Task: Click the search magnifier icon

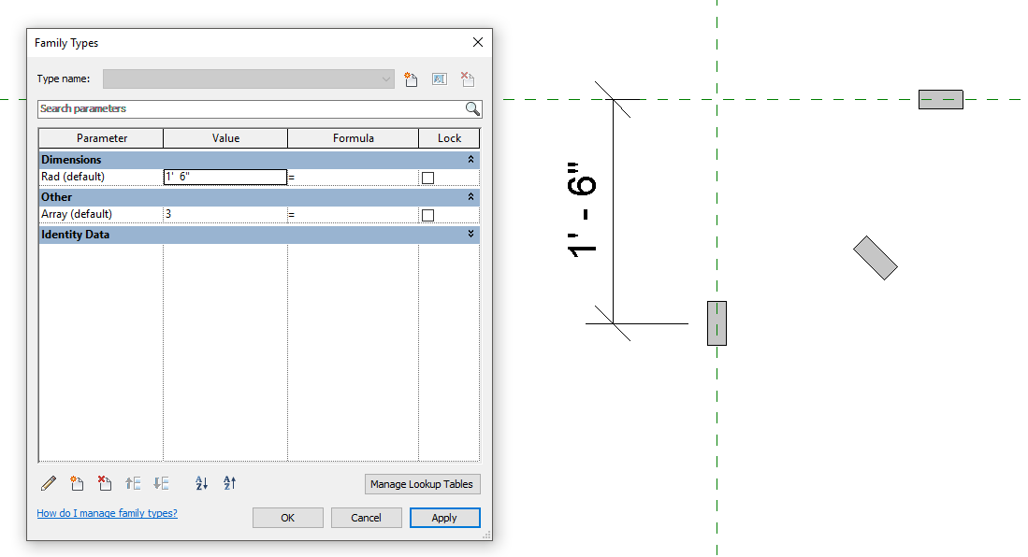Action: tap(471, 108)
